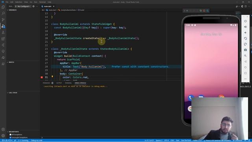Stop the debug session with the red square
Screen dimensions: 252x142
(x=204, y=11)
